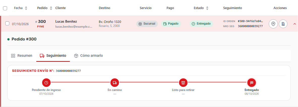Viewport: 298px width, 107px height.
Task: Click the Pagado payment badge
Action: [171, 24]
